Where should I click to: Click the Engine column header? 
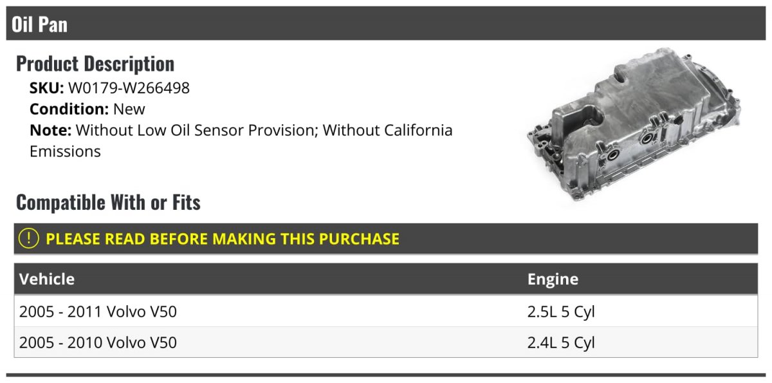point(553,279)
